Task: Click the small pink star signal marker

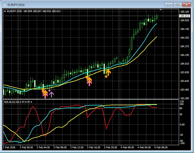Action: click(x=49, y=91)
